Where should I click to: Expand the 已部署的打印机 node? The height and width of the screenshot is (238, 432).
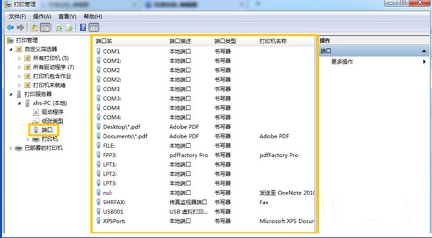tap(11, 148)
